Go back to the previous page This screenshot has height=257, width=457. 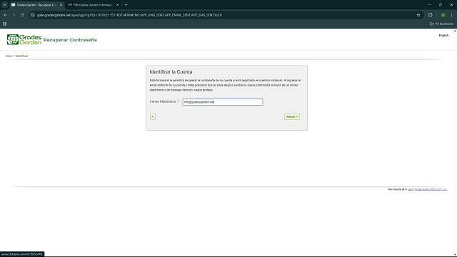5,15
